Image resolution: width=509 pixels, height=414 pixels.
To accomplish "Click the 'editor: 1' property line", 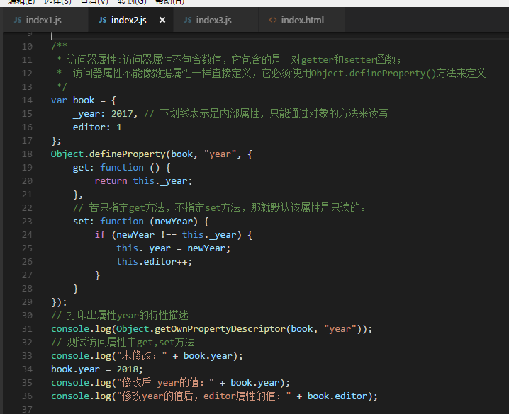I will click(97, 127).
